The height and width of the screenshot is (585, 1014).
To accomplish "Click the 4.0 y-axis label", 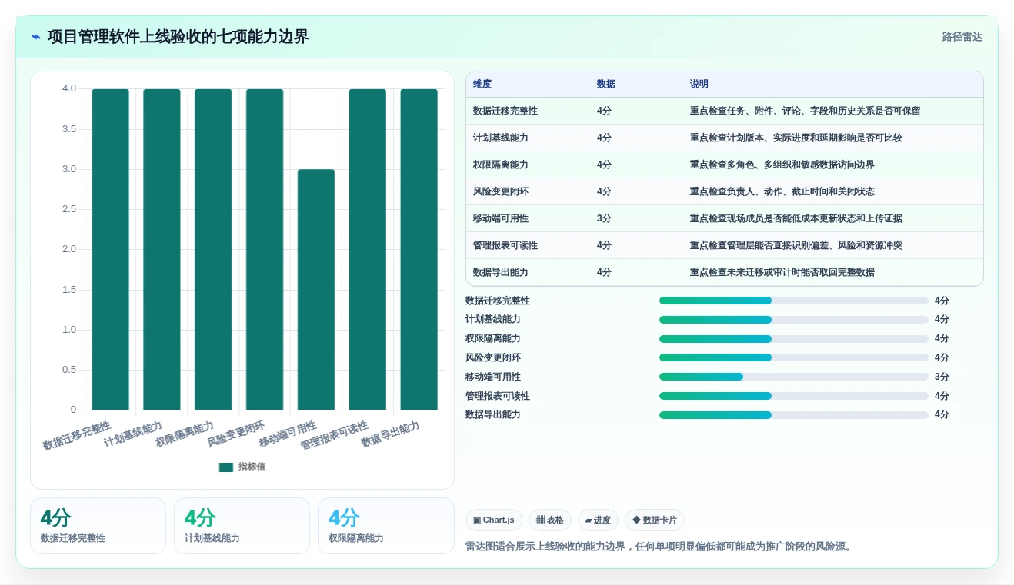I will [x=69, y=88].
